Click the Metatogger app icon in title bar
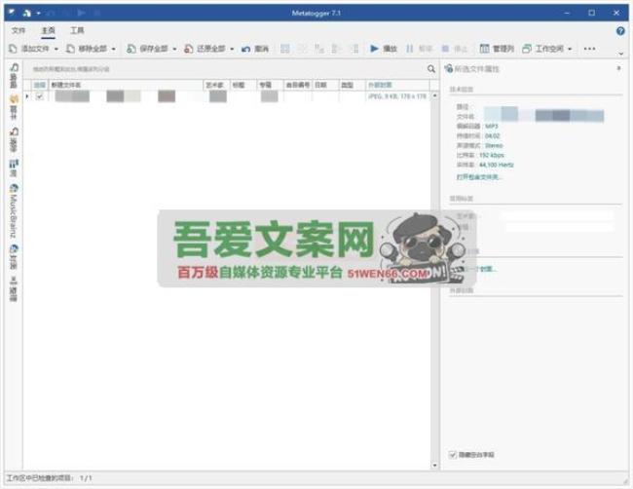 pyautogui.click(x=12, y=13)
